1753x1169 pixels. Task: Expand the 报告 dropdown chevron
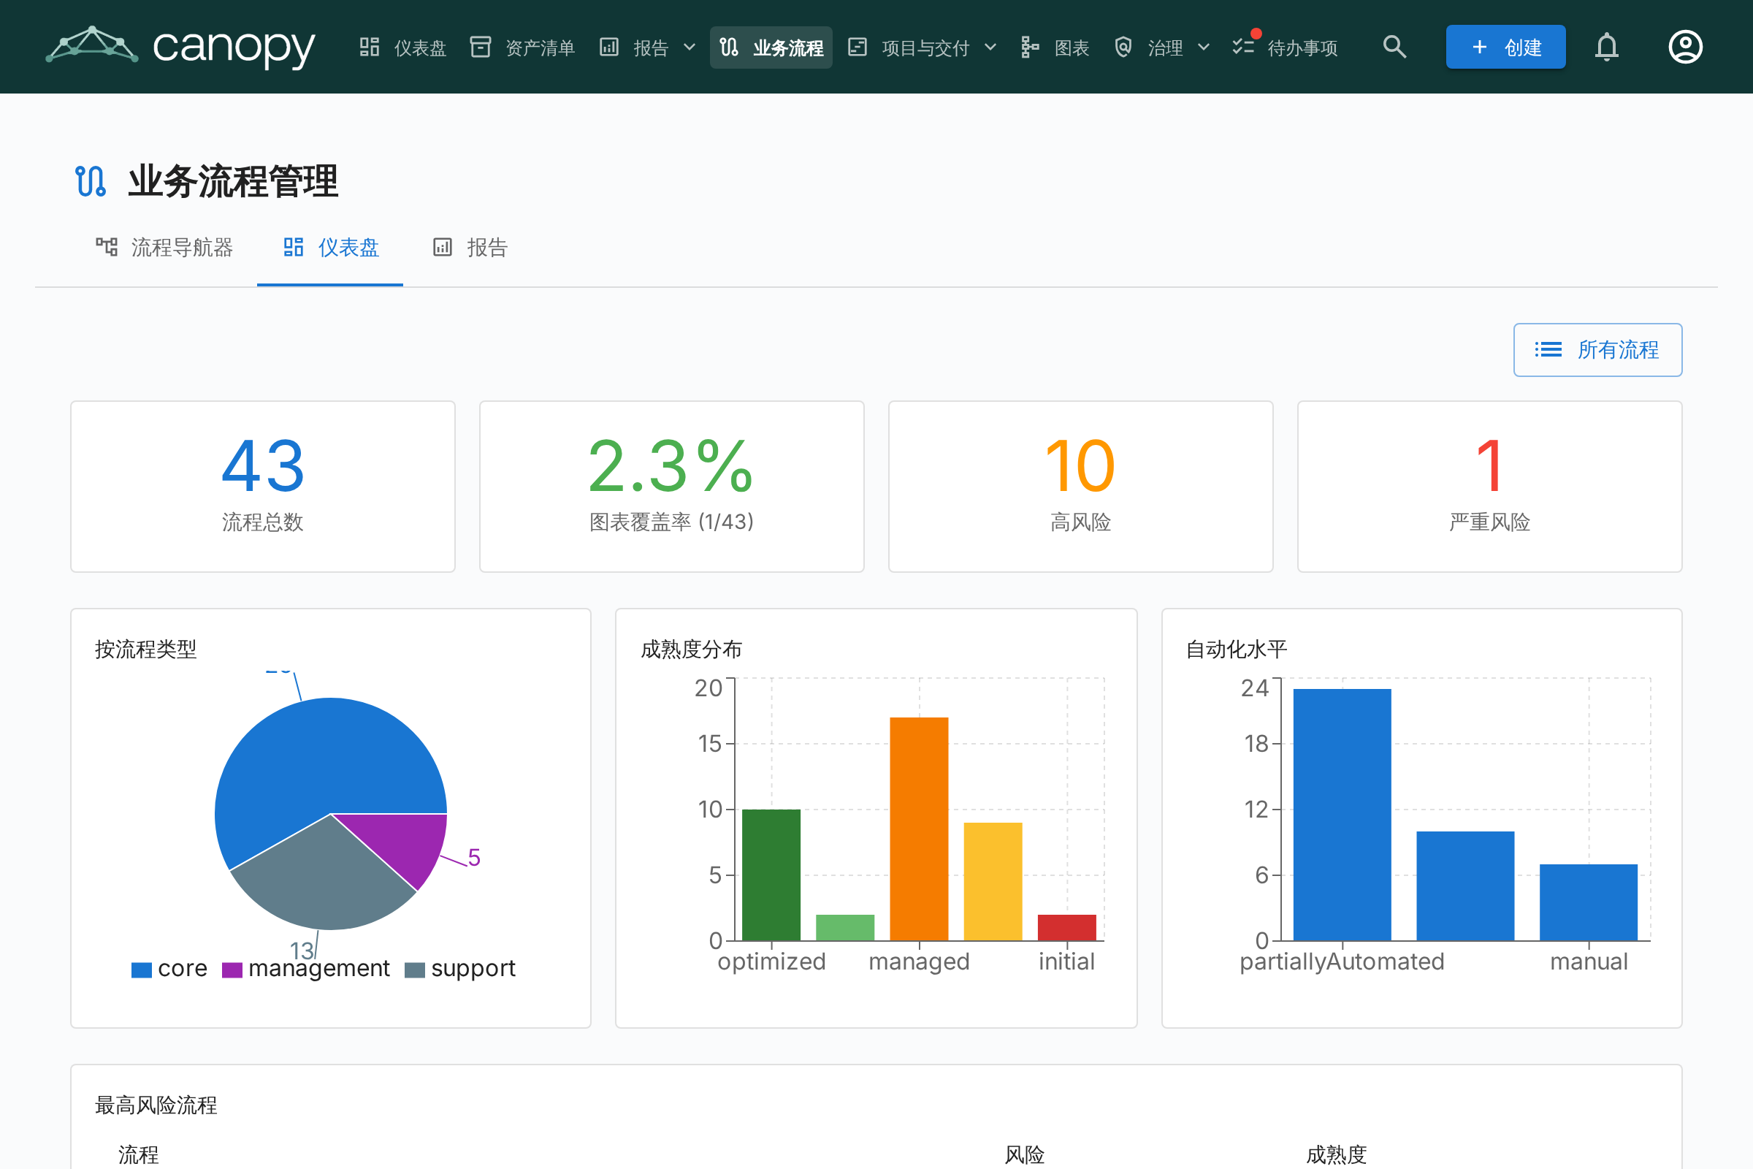click(x=690, y=47)
